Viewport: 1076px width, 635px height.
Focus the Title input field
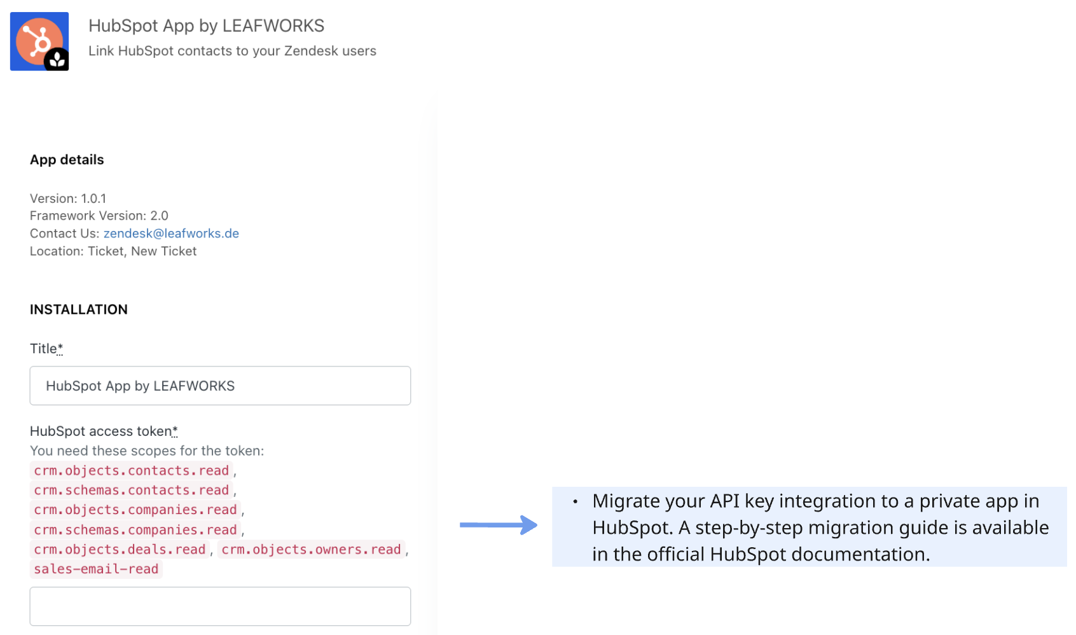[220, 386]
